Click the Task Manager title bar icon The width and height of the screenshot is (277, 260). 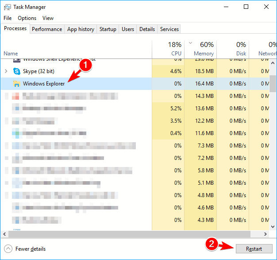[8, 7]
